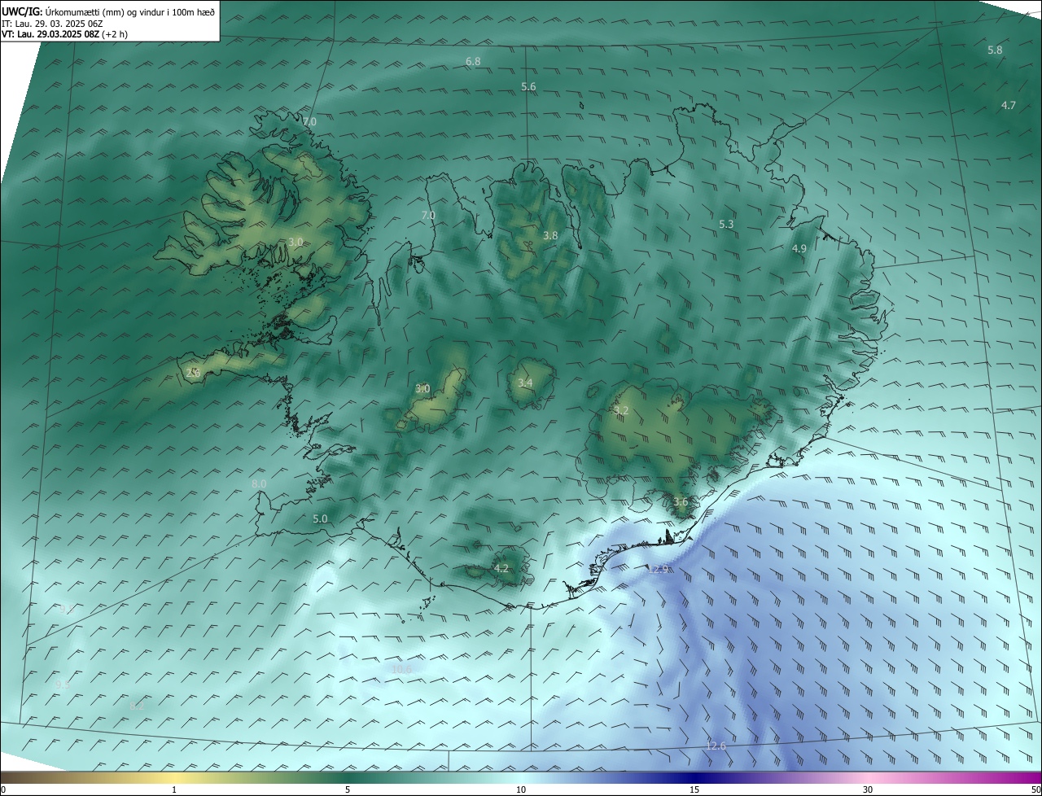Click the 'IT: Lau. 29. 03. 2025 06Z' line
The height and width of the screenshot is (796, 1042).
54,24
